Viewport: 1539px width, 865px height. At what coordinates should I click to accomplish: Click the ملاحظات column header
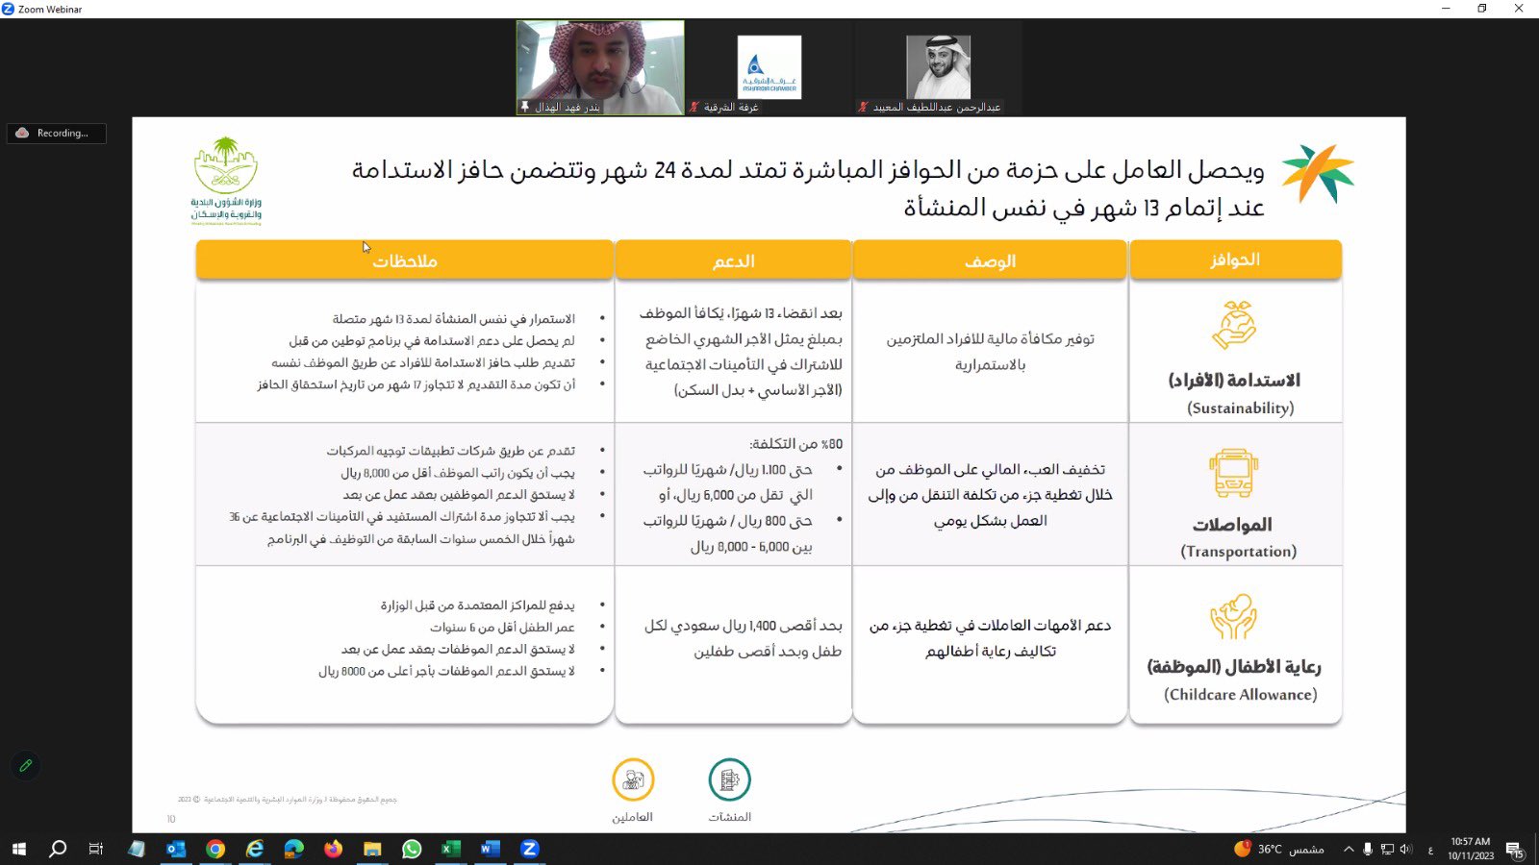coord(404,260)
